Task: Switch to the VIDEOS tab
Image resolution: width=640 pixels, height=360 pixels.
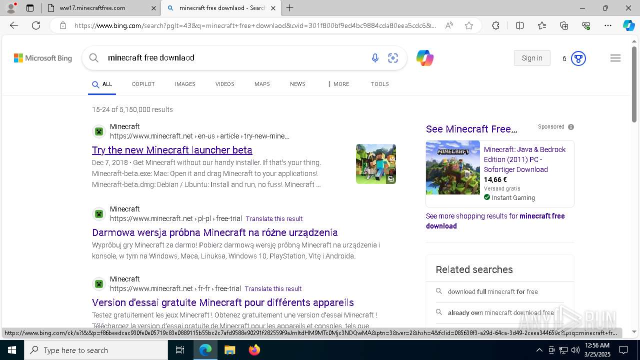Action: [x=225, y=84]
